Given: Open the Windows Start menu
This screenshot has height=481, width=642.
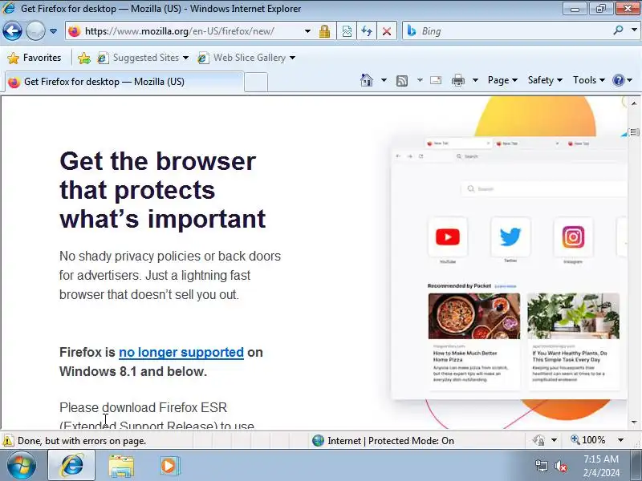Looking at the screenshot, I should pos(22,466).
